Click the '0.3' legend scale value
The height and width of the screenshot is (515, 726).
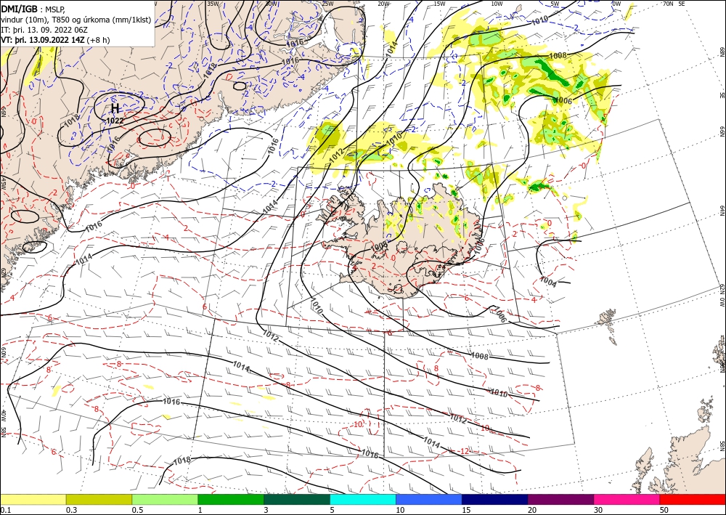click(71, 510)
